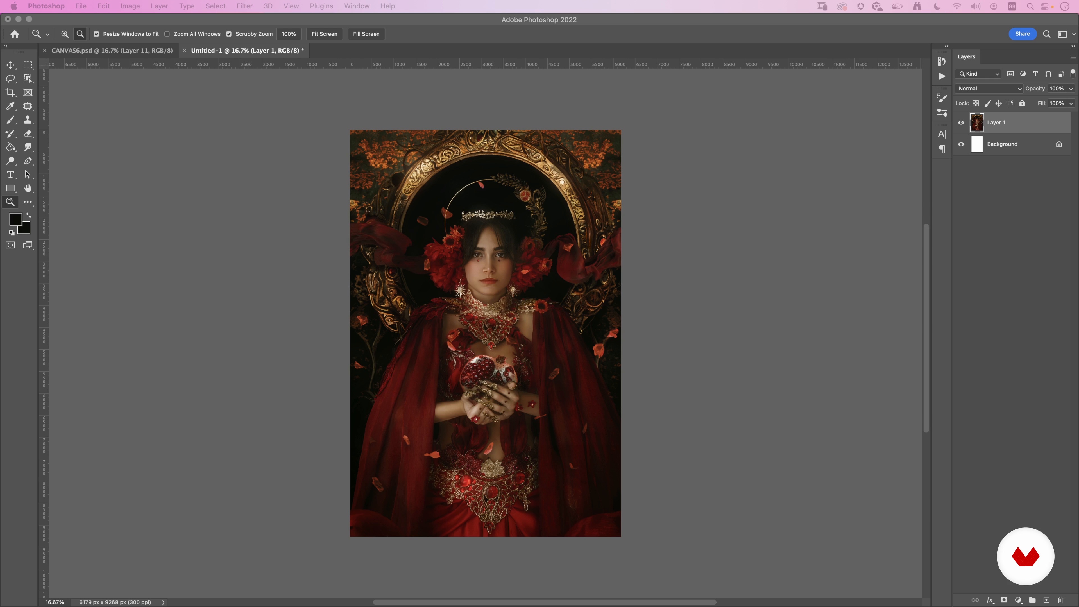Image resolution: width=1079 pixels, height=607 pixels.
Task: Disable Scrubby Zoom checkbox
Action: (x=229, y=34)
